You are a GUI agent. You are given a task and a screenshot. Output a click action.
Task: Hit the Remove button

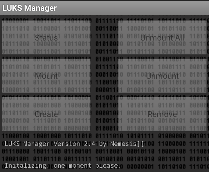[x=162, y=114]
